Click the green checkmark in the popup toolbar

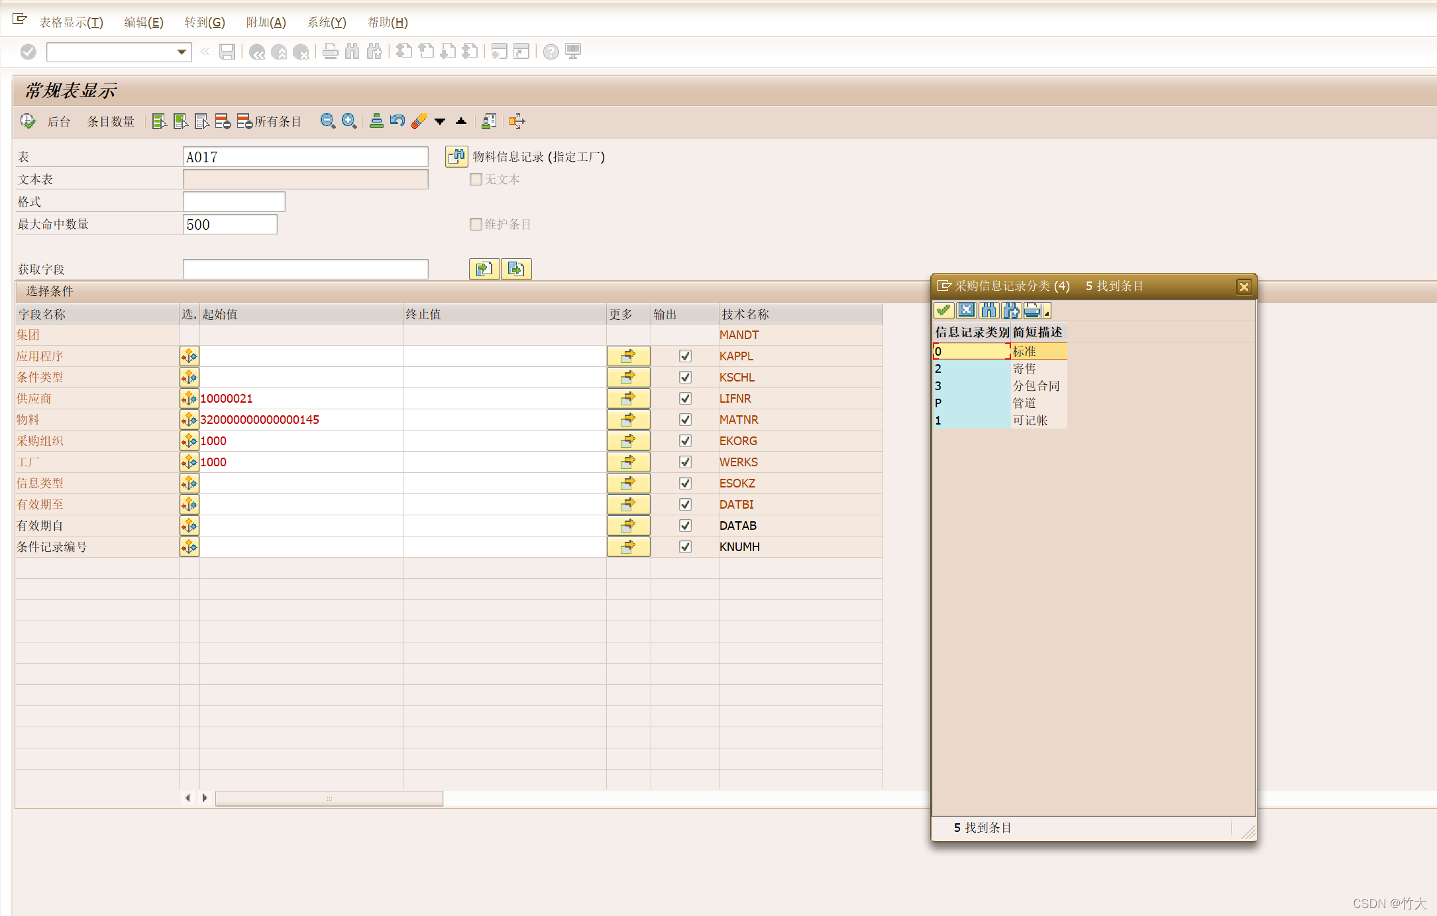[944, 310]
